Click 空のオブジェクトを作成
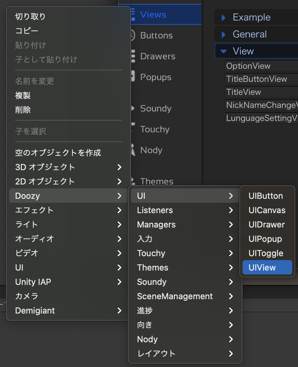The height and width of the screenshot is (367, 298). coord(68,153)
